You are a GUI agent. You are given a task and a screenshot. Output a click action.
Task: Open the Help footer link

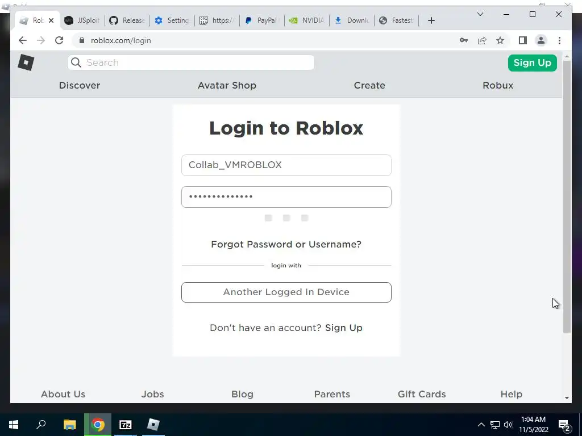tap(511, 394)
